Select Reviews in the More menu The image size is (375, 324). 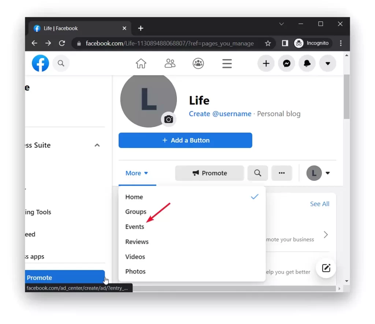pyautogui.click(x=192, y=242)
